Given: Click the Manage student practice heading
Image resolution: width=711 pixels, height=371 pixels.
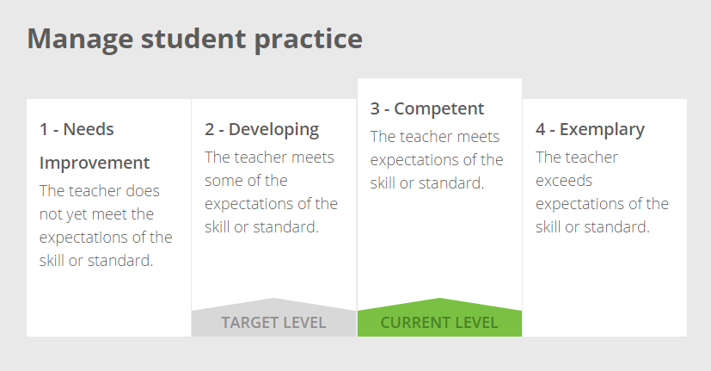Looking at the screenshot, I should coord(194,40).
